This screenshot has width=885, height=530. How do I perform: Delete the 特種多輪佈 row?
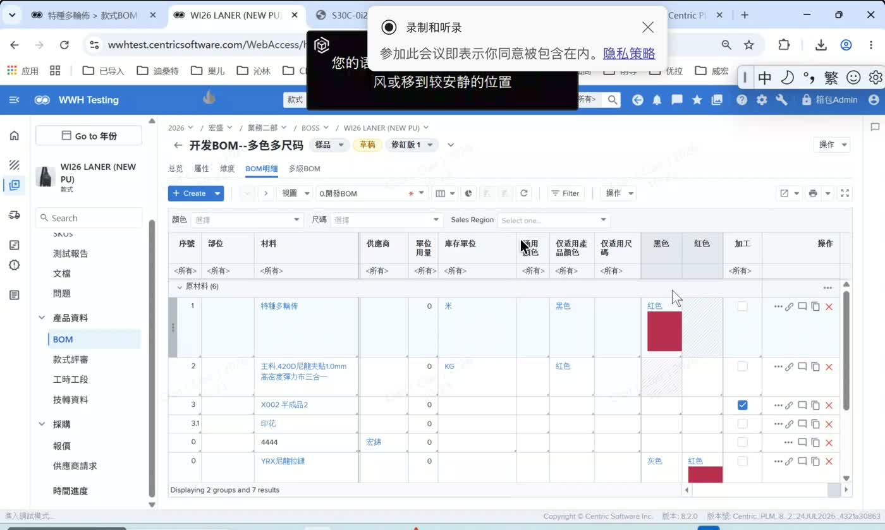[x=829, y=307]
